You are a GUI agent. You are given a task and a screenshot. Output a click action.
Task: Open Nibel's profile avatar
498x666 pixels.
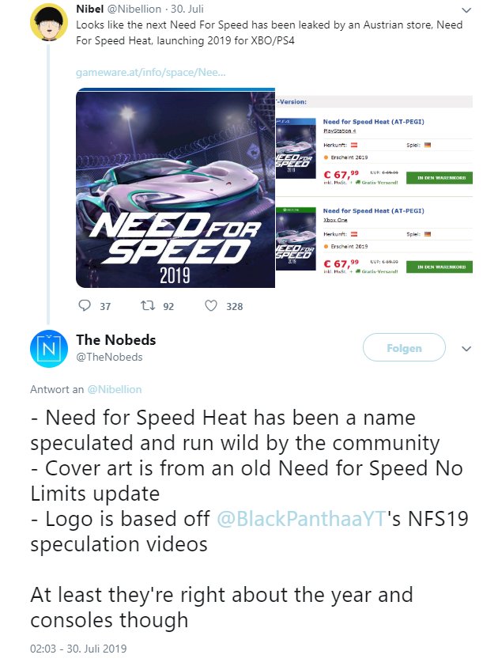pos(49,22)
